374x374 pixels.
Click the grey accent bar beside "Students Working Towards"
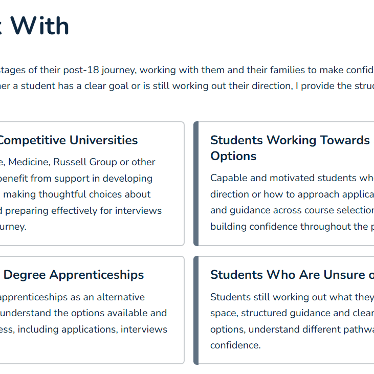pos(196,184)
